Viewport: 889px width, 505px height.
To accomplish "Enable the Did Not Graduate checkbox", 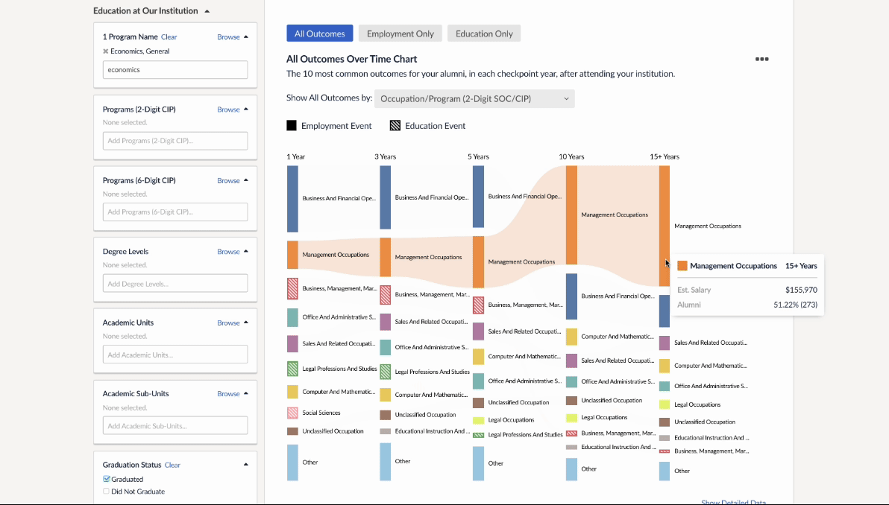I will 107,492.
